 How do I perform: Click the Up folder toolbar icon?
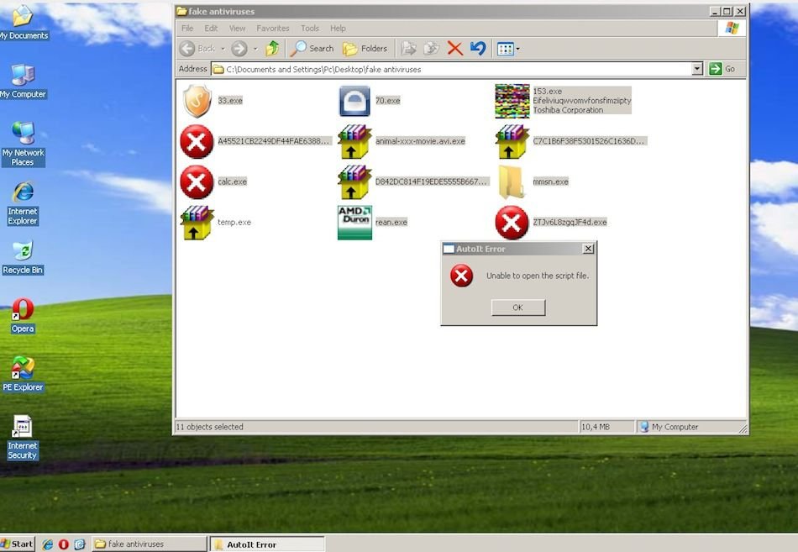272,49
